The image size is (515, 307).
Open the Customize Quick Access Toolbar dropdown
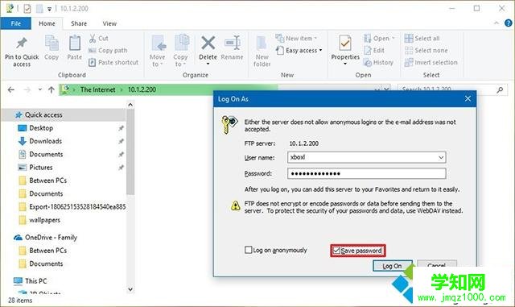click(x=50, y=9)
